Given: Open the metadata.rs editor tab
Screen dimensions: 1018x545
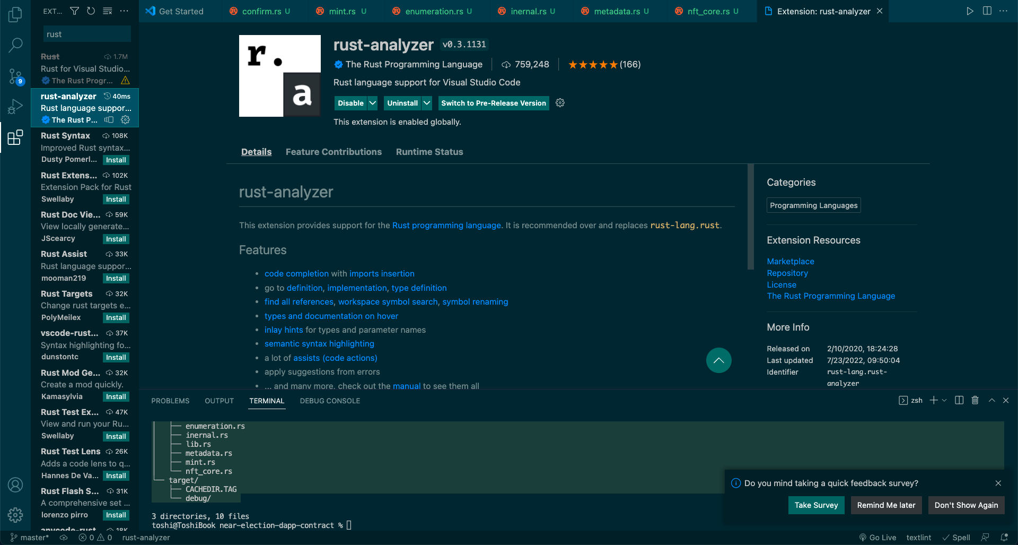Looking at the screenshot, I should pyautogui.click(x=617, y=11).
